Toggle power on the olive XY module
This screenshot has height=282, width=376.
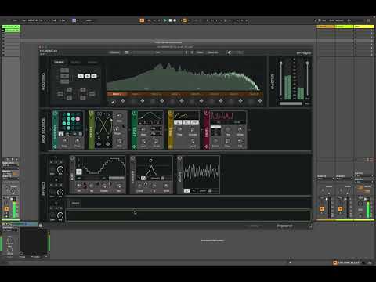[x=91, y=114]
